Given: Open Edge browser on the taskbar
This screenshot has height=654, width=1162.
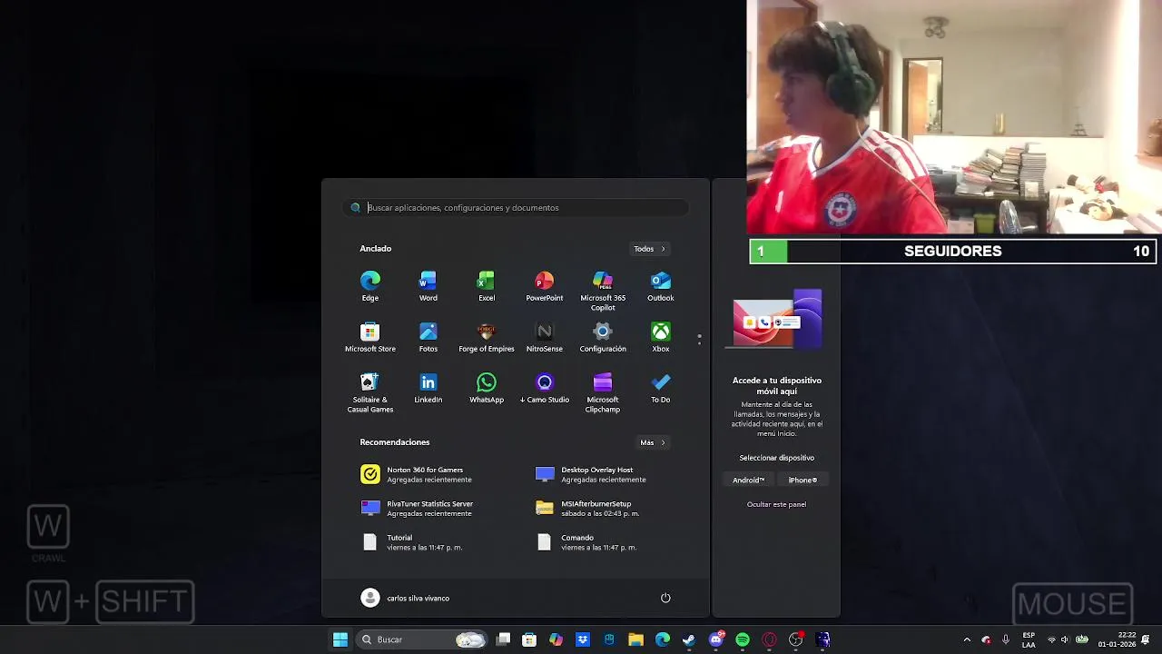Looking at the screenshot, I should point(663,639).
